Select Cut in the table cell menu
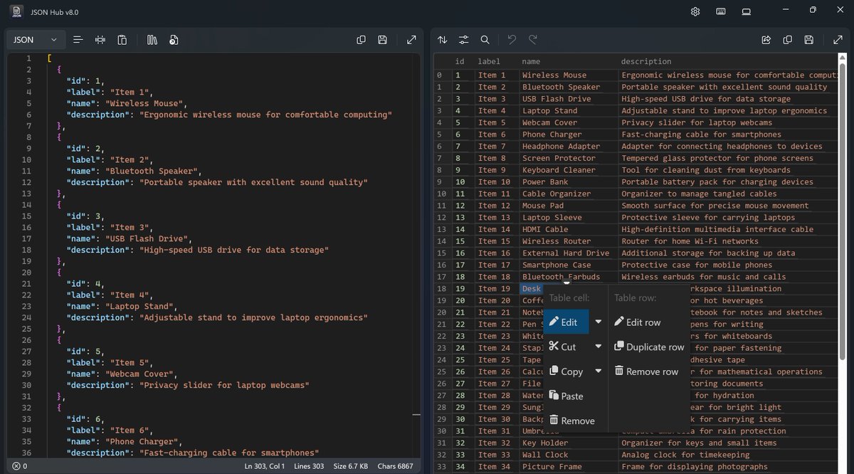 point(567,347)
